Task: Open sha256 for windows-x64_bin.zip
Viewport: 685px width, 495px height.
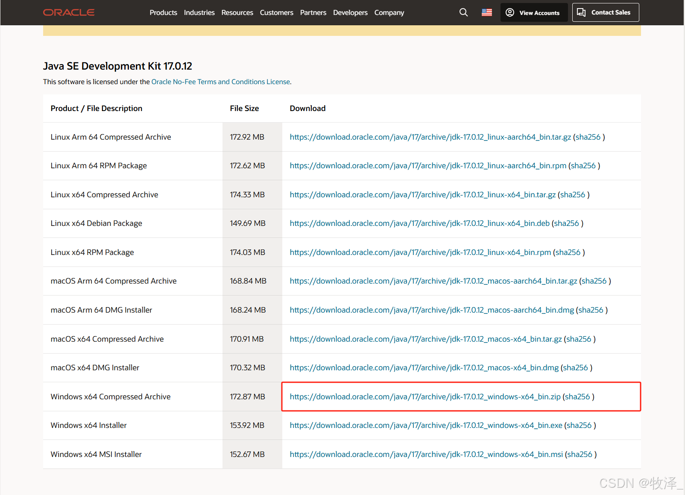Action: point(577,397)
